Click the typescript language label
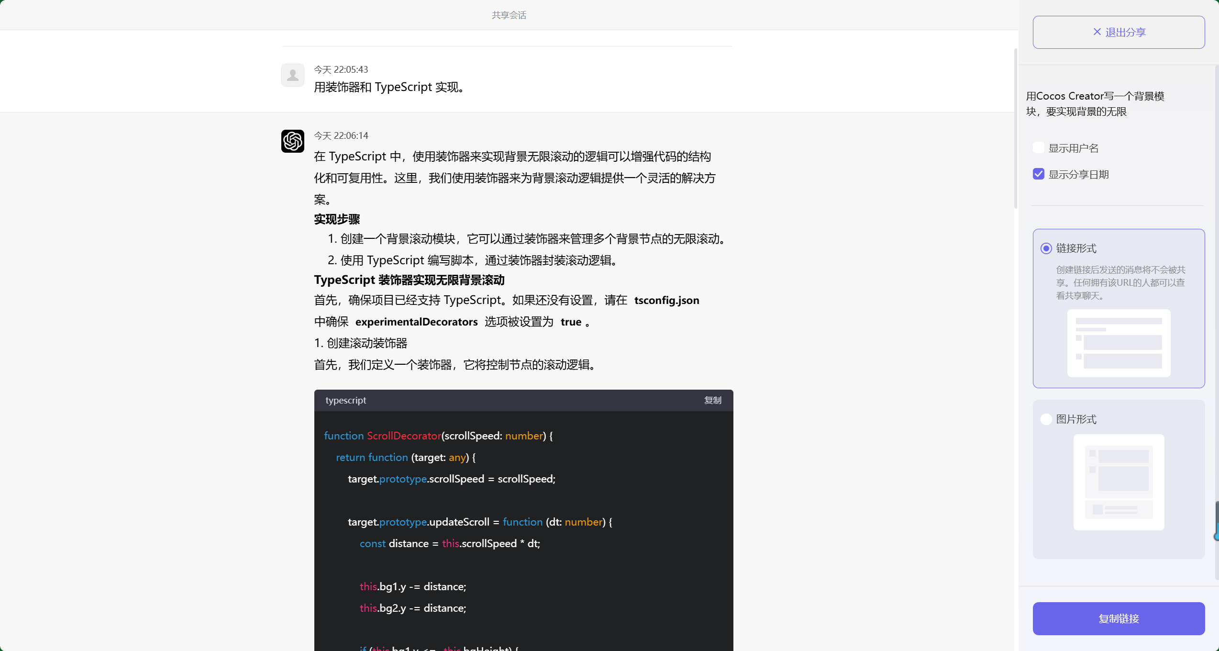Viewport: 1219px width, 651px height. point(345,400)
